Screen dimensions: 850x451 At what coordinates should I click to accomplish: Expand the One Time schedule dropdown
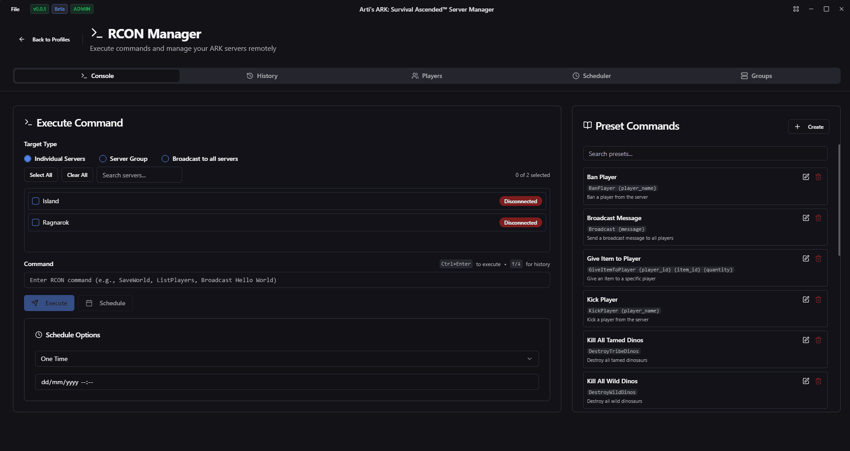pyautogui.click(x=286, y=359)
